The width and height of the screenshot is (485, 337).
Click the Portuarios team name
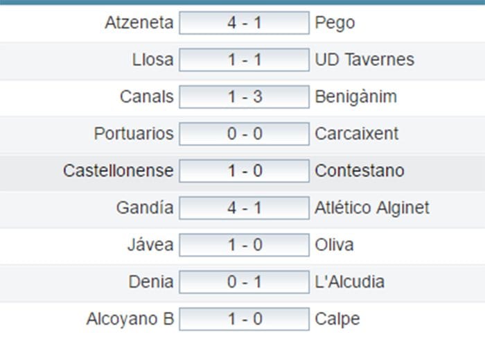click(x=134, y=133)
